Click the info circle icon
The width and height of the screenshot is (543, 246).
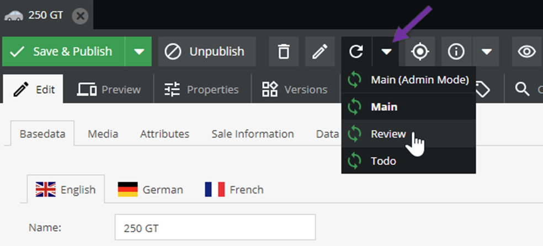(x=456, y=52)
